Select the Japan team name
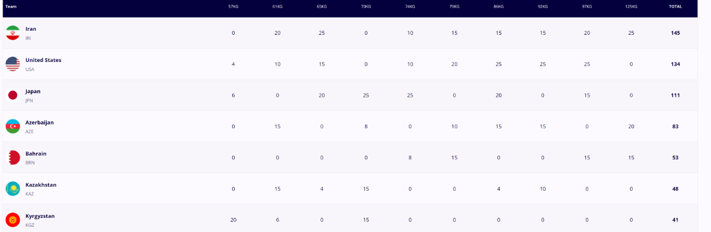The width and height of the screenshot is (711, 232). pyautogui.click(x=33, y=92)
